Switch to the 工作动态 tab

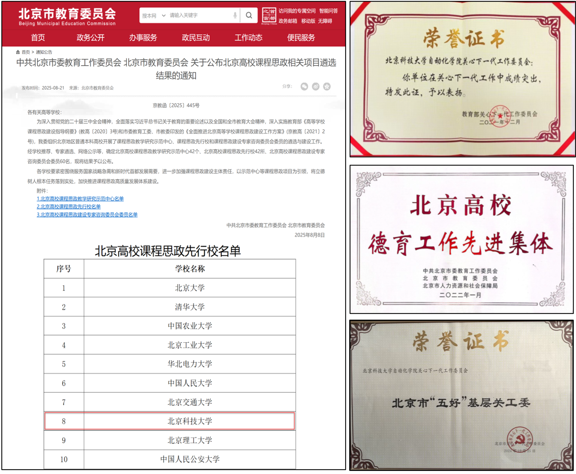point(248,38)
